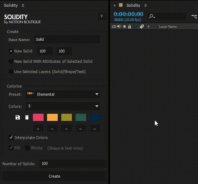
Task: Toggle the Stroke checkbox
Action: (27, 148)
